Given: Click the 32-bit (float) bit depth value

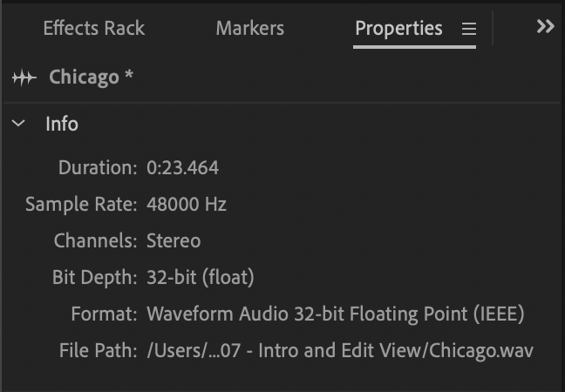Looking at the screenshot, I should [200, 278].
